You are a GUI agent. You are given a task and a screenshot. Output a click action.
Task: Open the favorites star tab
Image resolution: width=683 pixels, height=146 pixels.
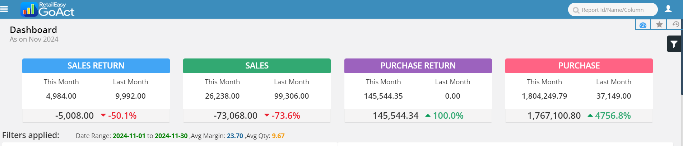point(659,25)
